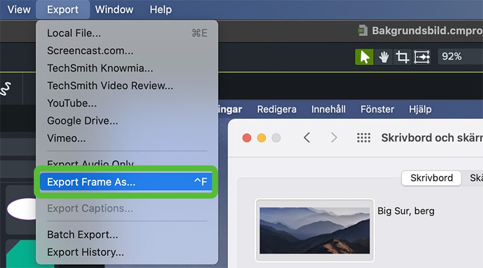The width and height of the screenshot is (483, 268).
Task: Export to Vimeo...
Action: pos(127,138)
